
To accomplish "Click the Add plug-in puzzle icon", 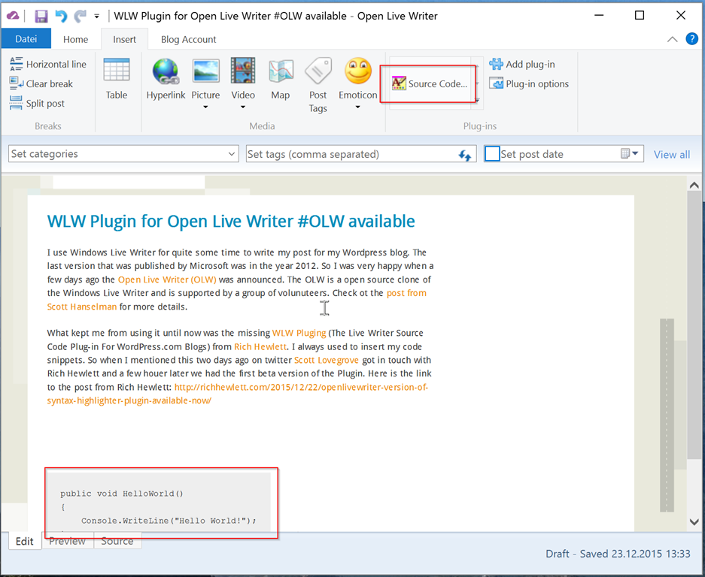I will [497, 65].
